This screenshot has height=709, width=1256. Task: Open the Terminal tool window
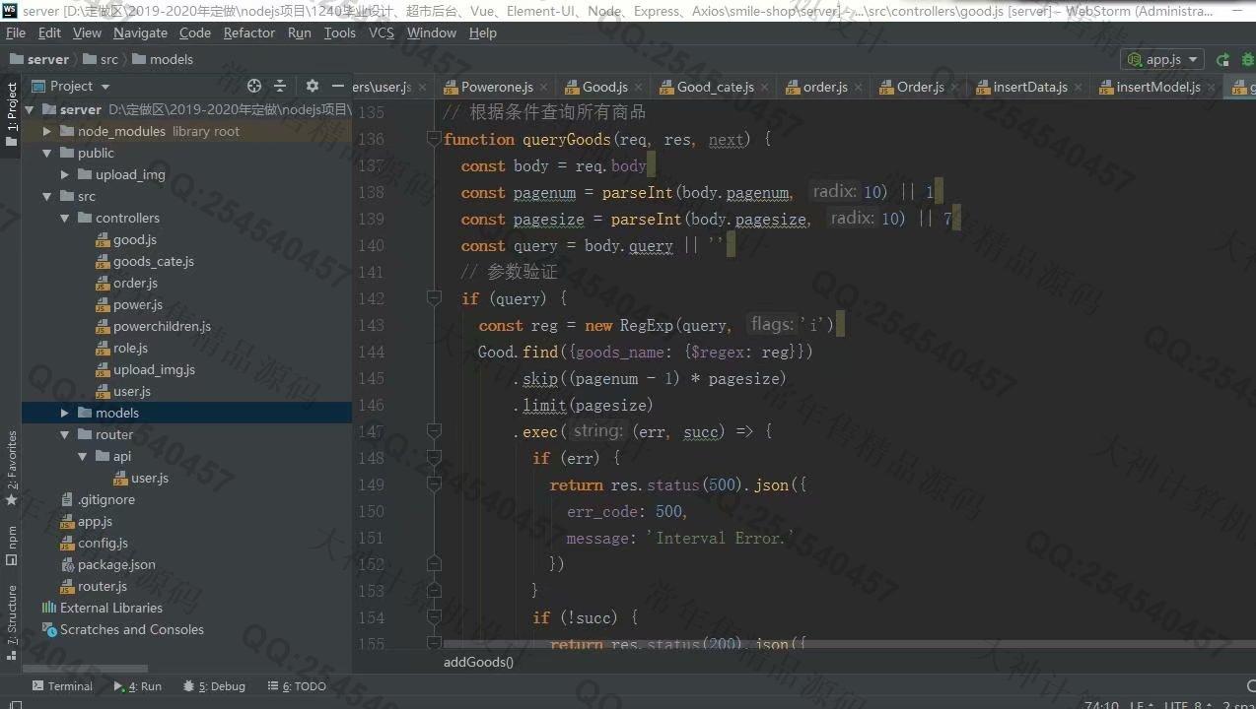pos(62,686)
